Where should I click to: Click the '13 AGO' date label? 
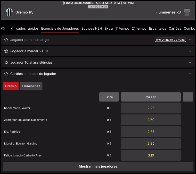(x=94, y=7)
